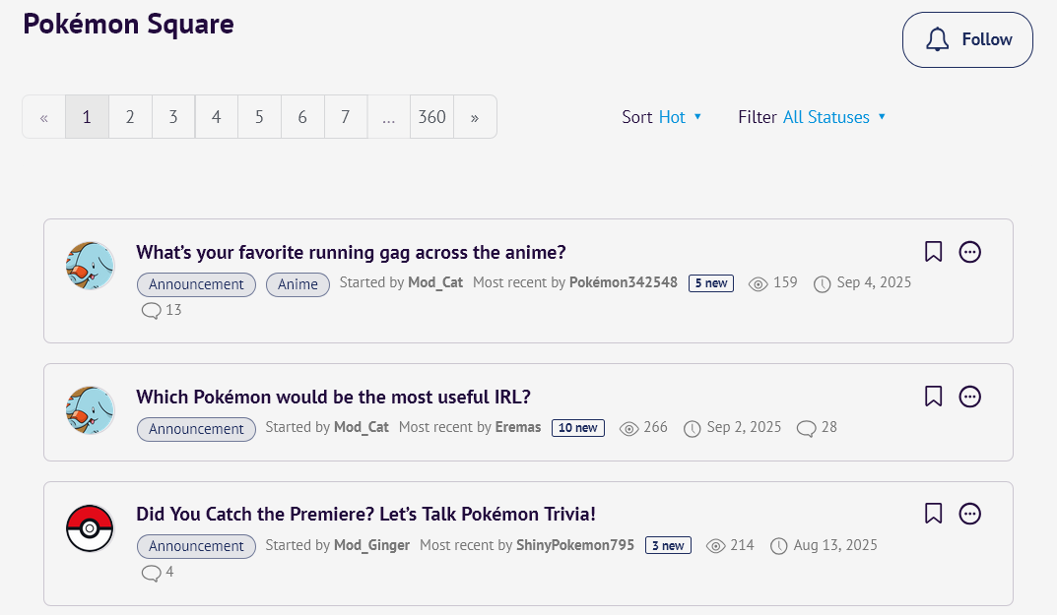Click the clock icon beside Sep 4, 2025
Viewport: 1057px width, 615px height.
coord(822,284)
